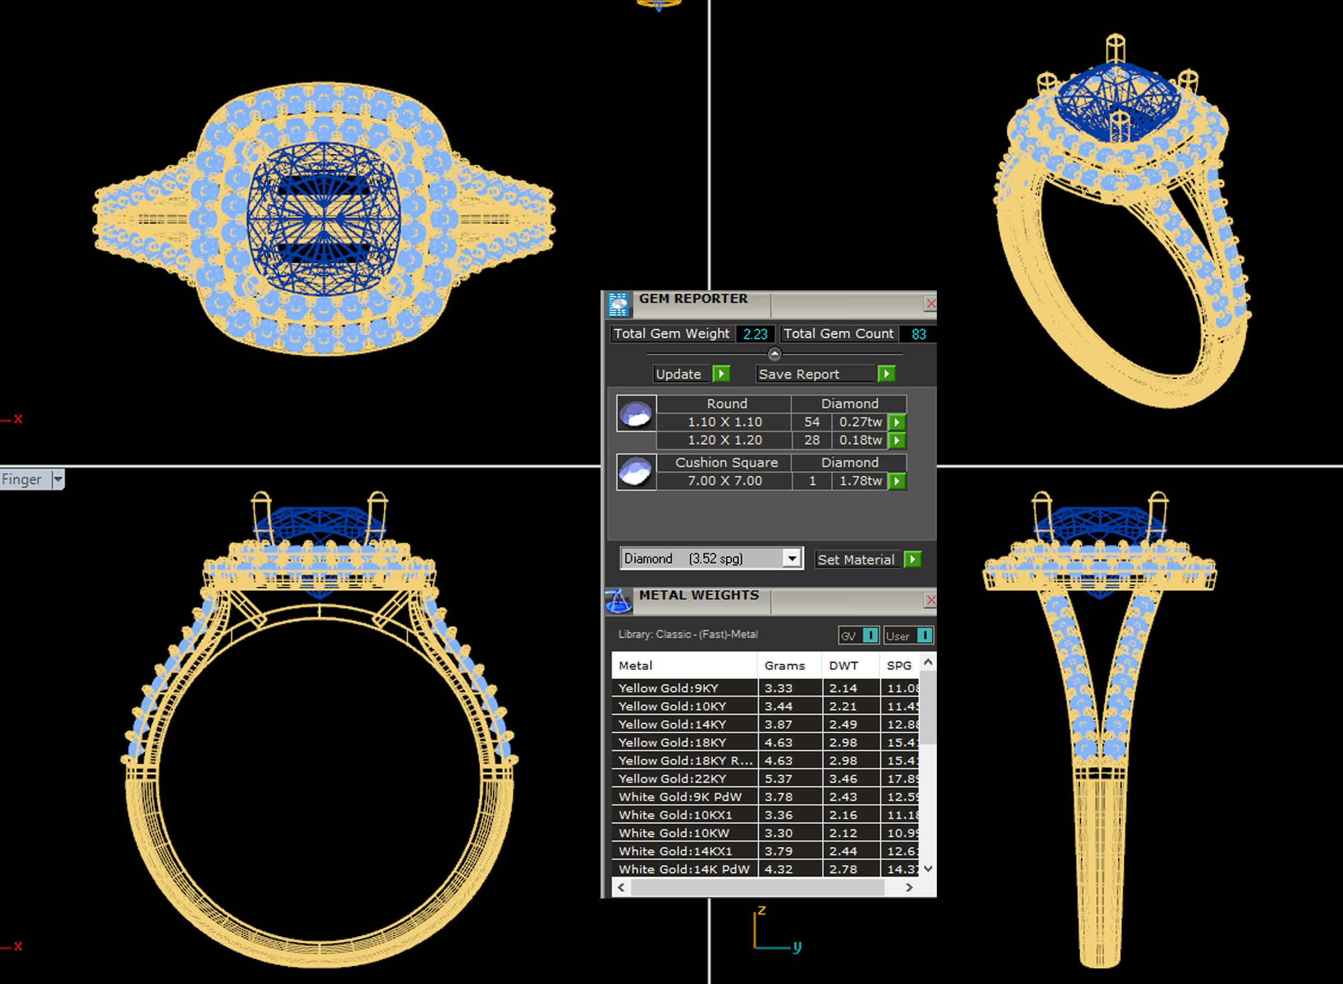Select the Round diamond gem thumbnail
Image resolution: width=1343 pixels, height=984 pixels.
pos(636,413)
